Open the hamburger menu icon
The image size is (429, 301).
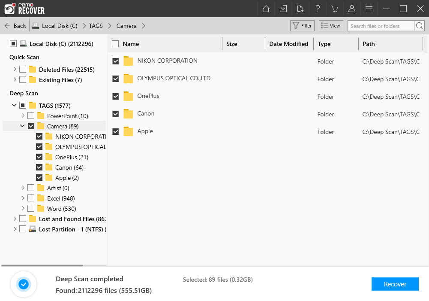tap(369, 9)
